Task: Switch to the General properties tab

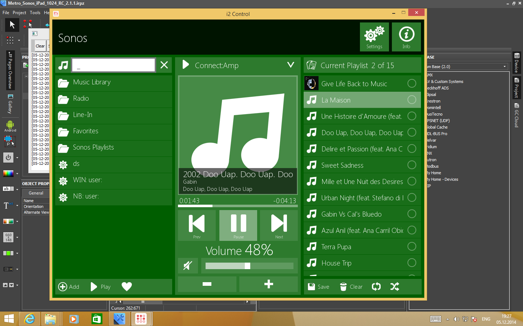Action: [x=36, y=193]
